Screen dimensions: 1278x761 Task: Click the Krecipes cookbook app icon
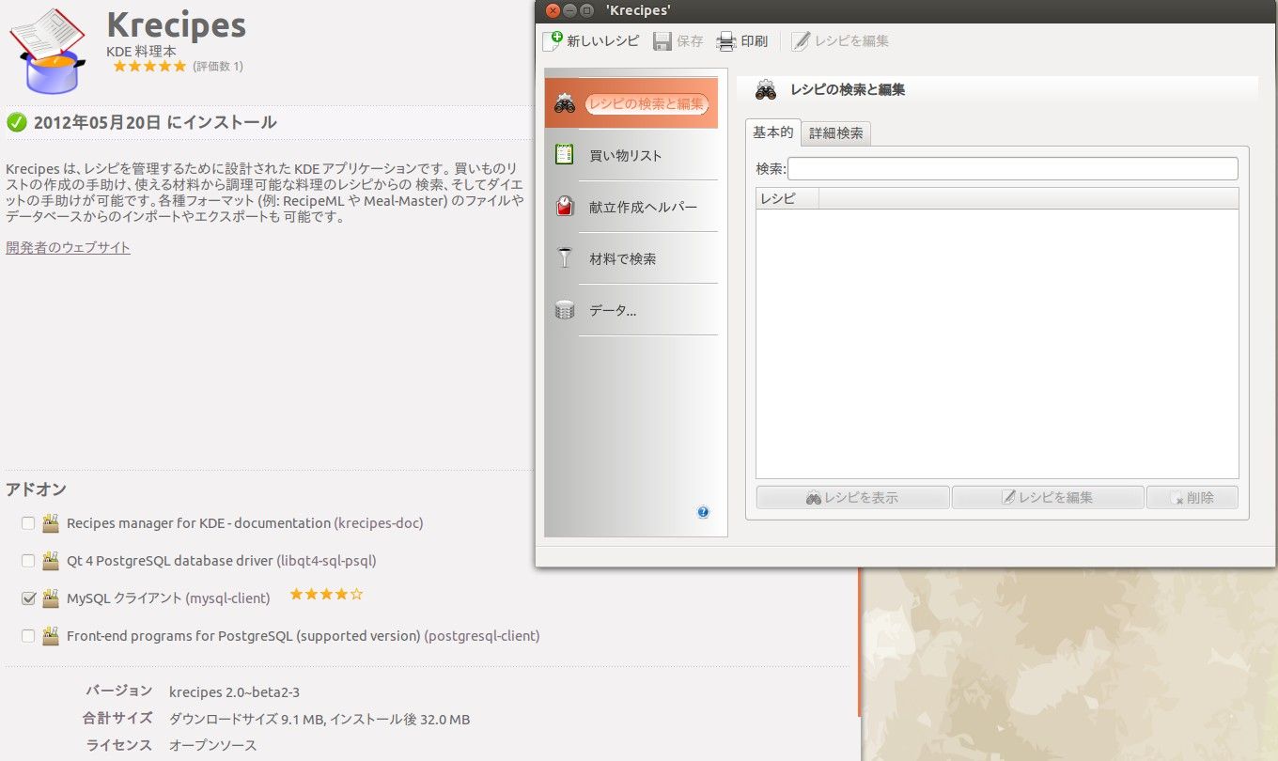coord(47,51)
